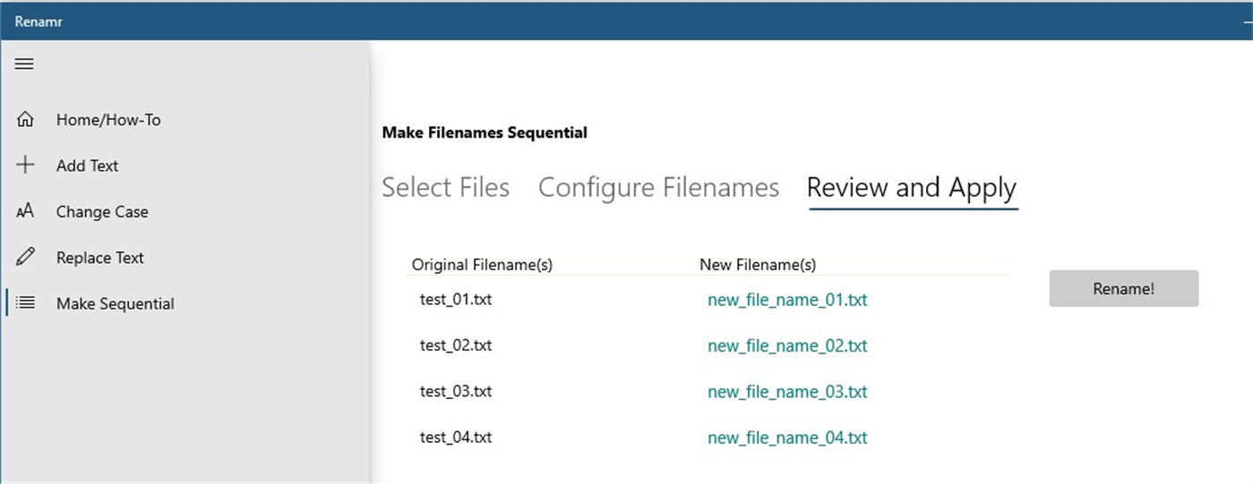Select original file test_01.txt

456,300
